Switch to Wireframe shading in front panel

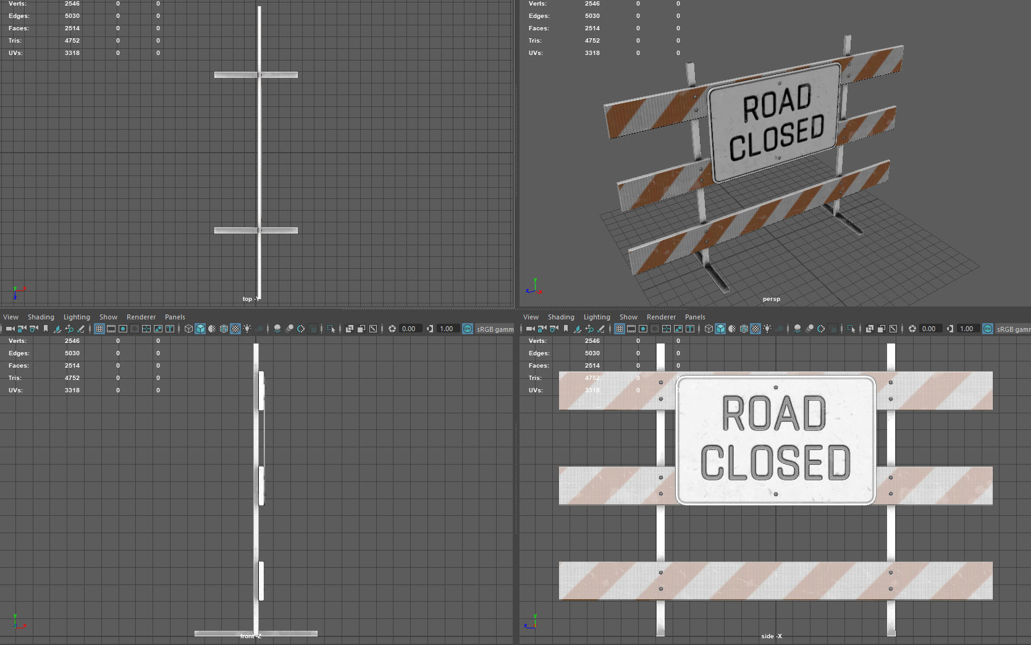(188, 329)
